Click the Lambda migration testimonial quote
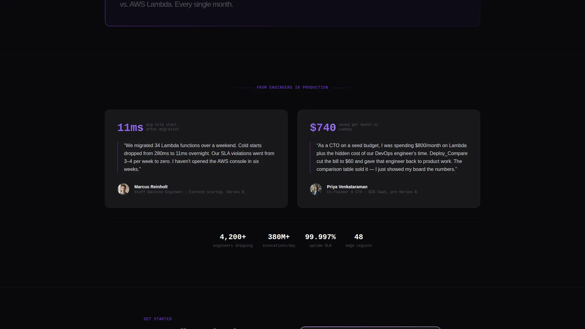Image resolution: width=585 pixels, height=329 pixels. pyautogui.click(x=199, y=157)
